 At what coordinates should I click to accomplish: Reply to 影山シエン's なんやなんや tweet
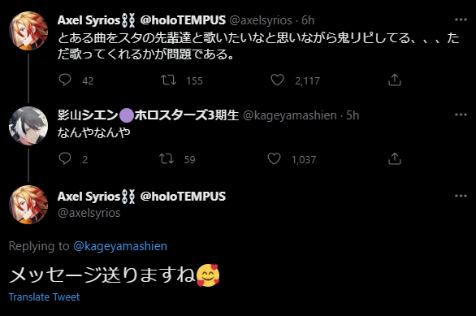(x=65, y=158)
